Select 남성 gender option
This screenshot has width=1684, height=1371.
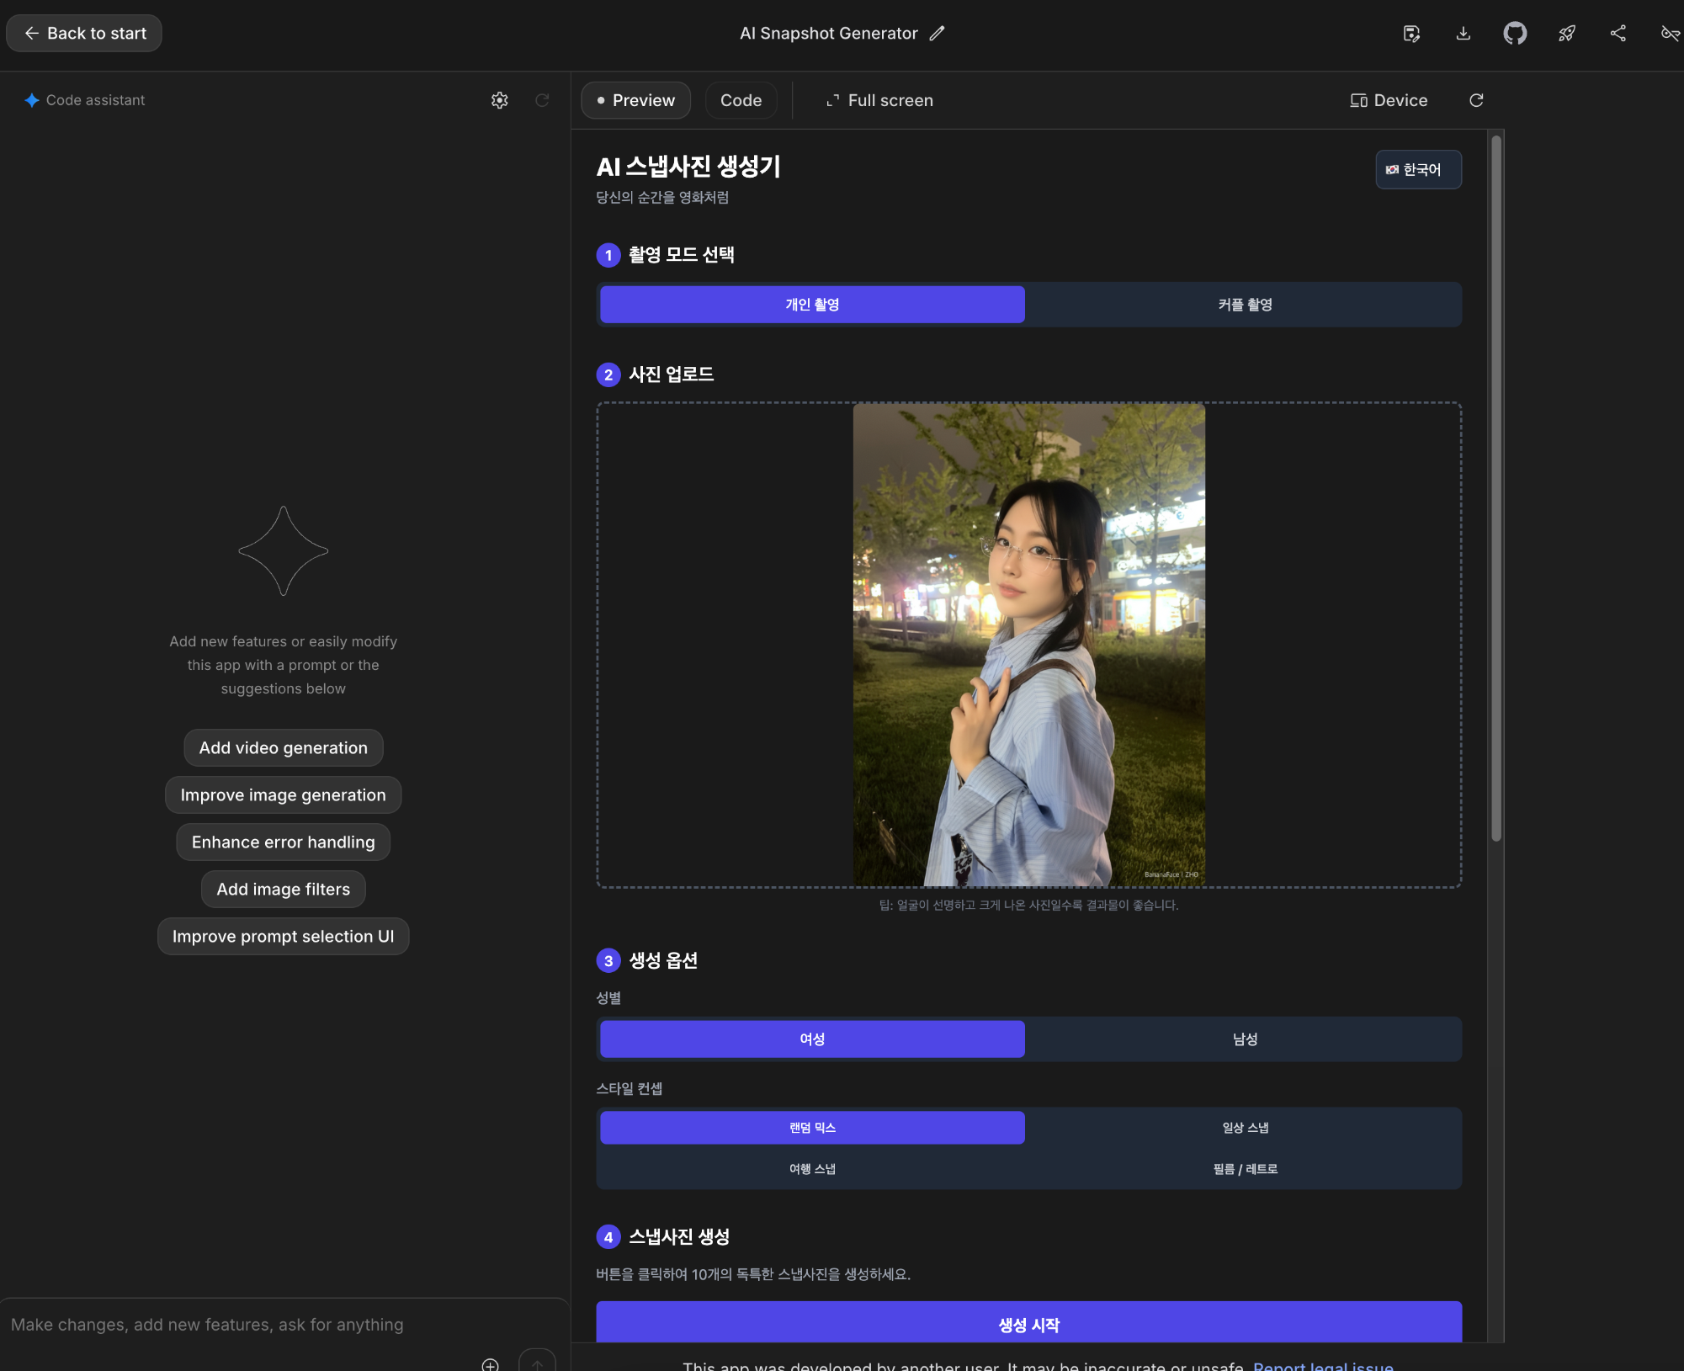(1244, 1039)
